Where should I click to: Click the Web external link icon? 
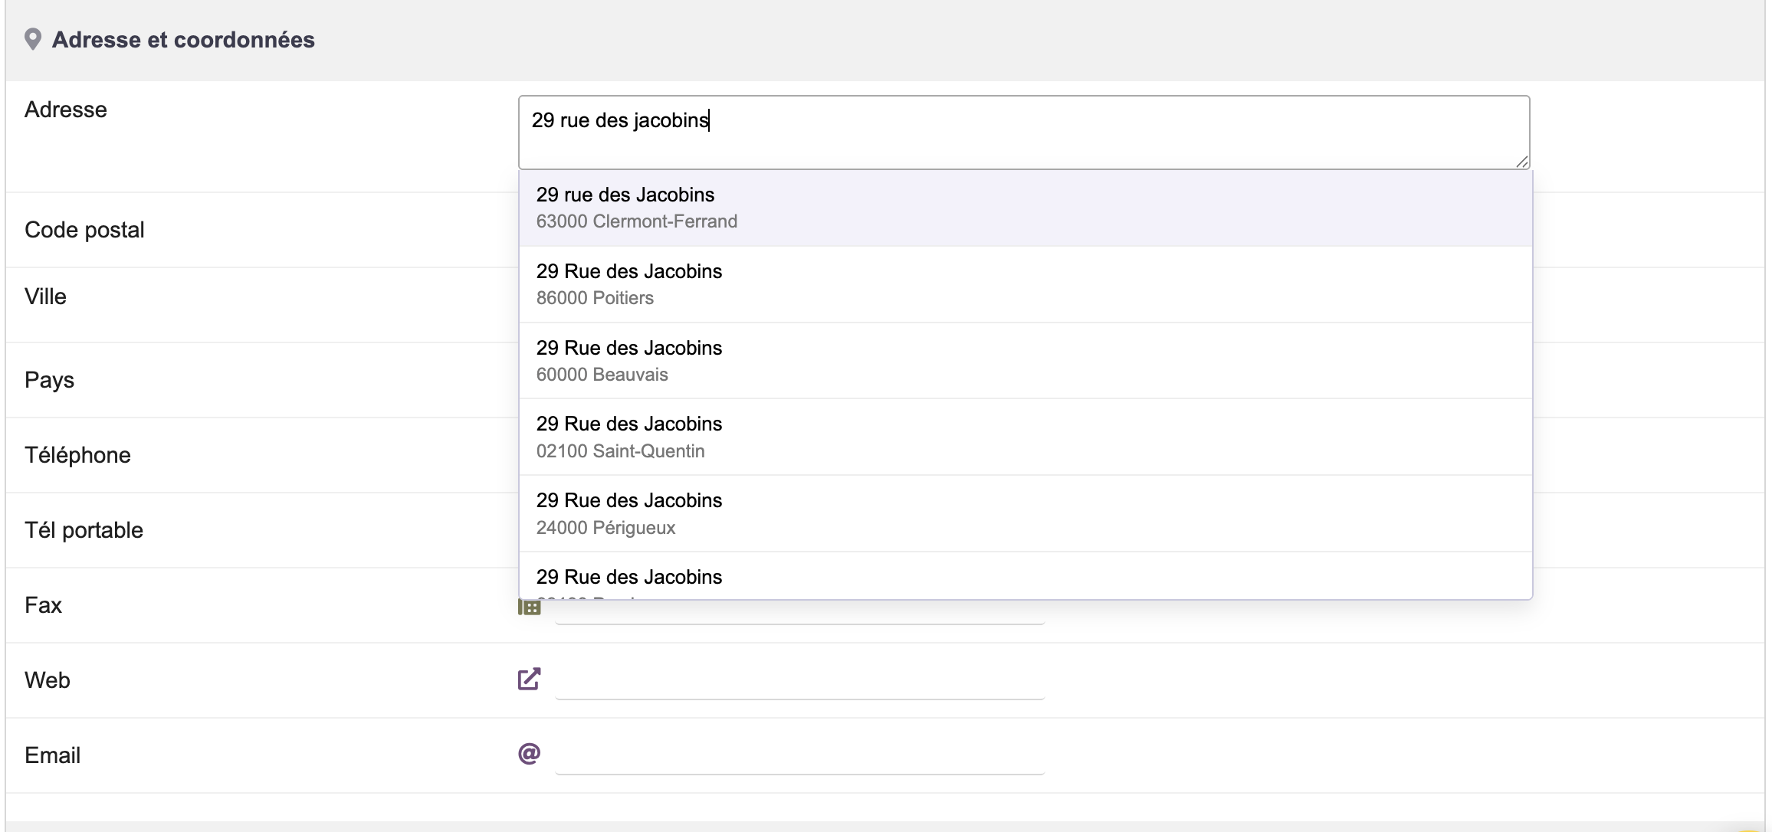point(529,679)
